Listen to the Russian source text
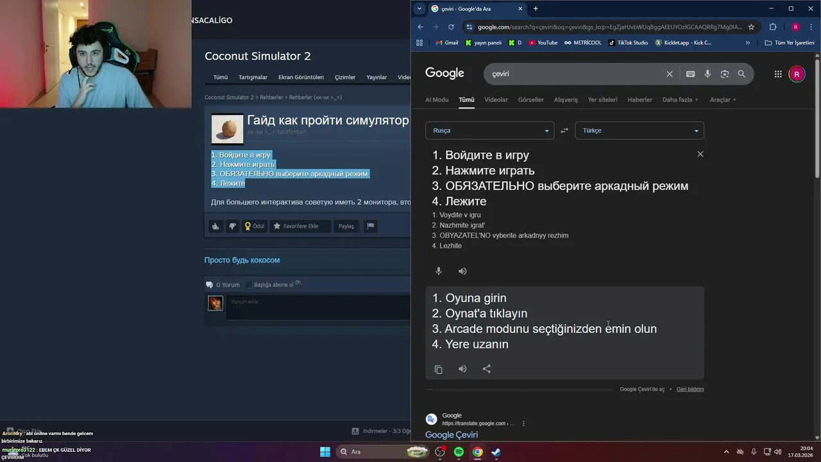Screen dimensions: 821x462 click(x=462, y=271)
